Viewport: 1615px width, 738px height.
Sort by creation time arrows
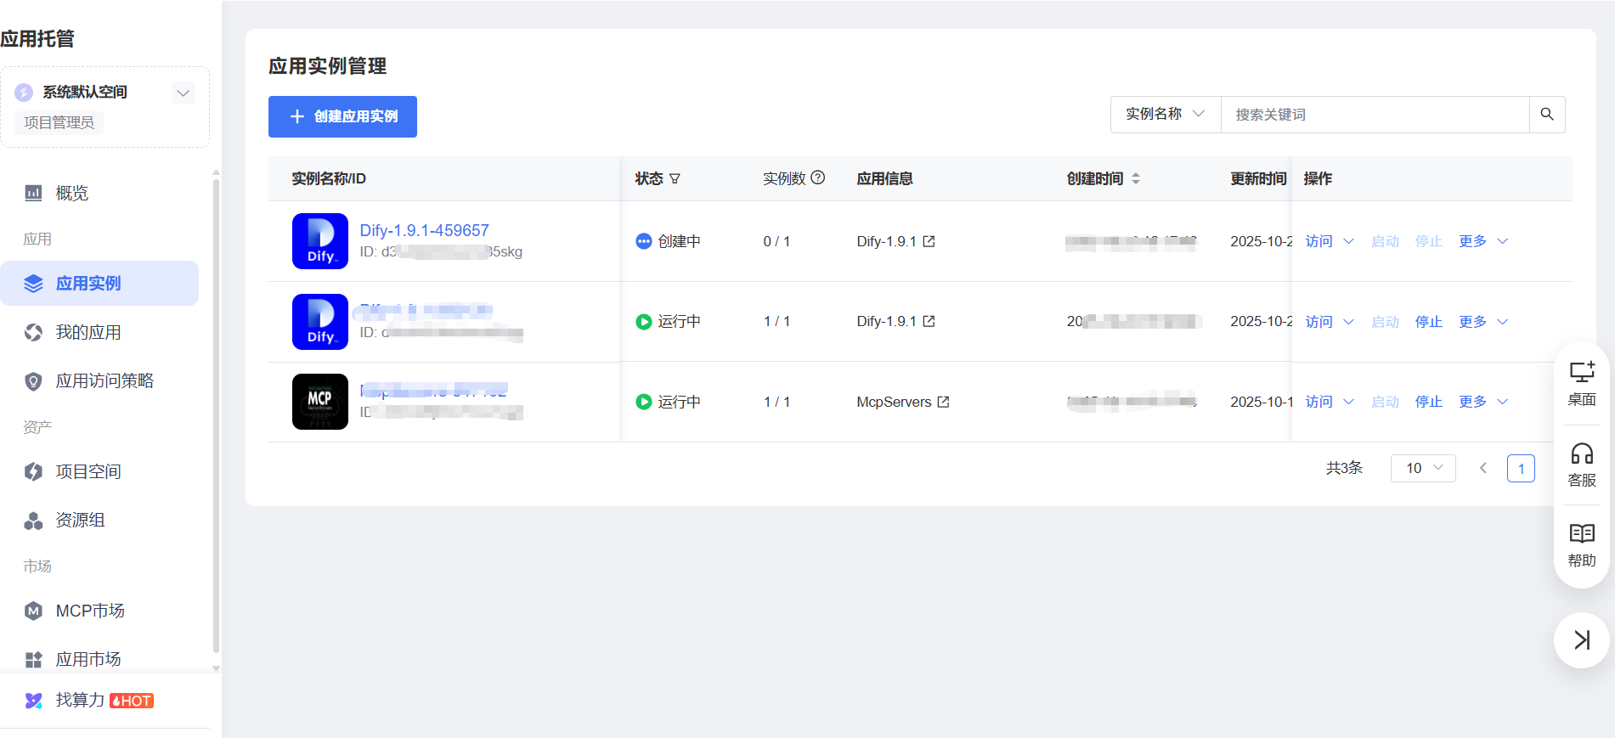point(1136,179)
